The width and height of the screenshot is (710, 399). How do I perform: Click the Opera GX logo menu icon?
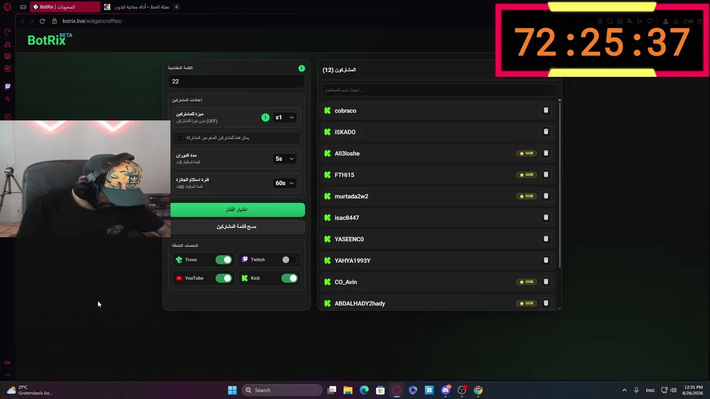8,7
